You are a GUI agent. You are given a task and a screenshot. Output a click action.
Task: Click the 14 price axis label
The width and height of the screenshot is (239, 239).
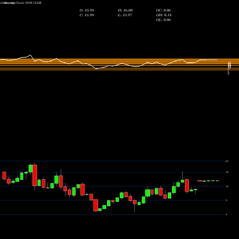pyautogui.click(x=227, y=186)
